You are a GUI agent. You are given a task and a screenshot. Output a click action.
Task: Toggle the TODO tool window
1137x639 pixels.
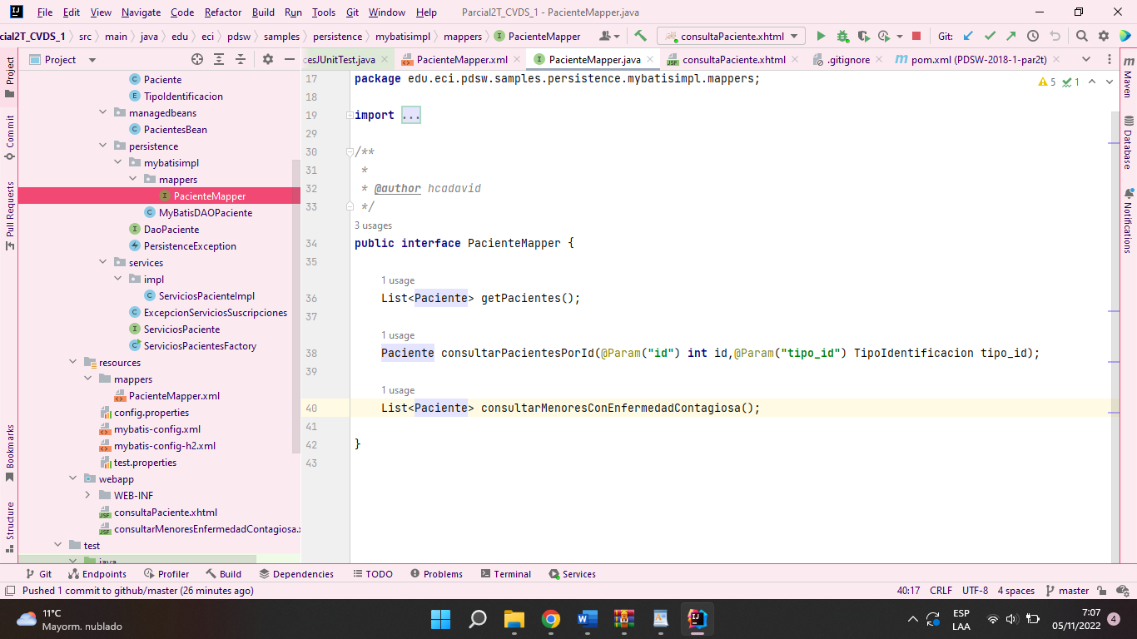[372, 573]
